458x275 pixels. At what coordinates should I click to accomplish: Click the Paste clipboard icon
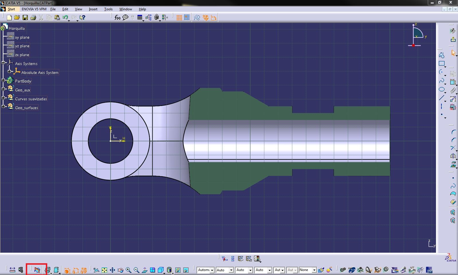click(57, 18)
